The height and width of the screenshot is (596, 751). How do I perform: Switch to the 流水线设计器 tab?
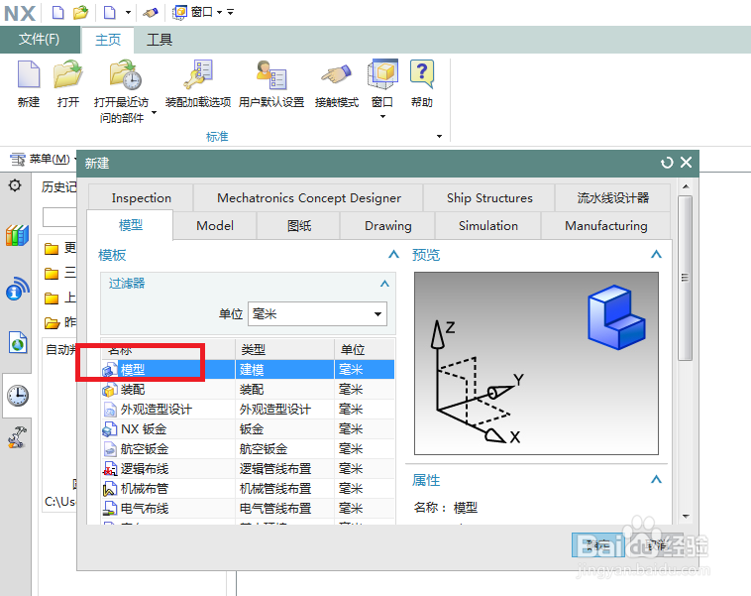click(613, 198)
